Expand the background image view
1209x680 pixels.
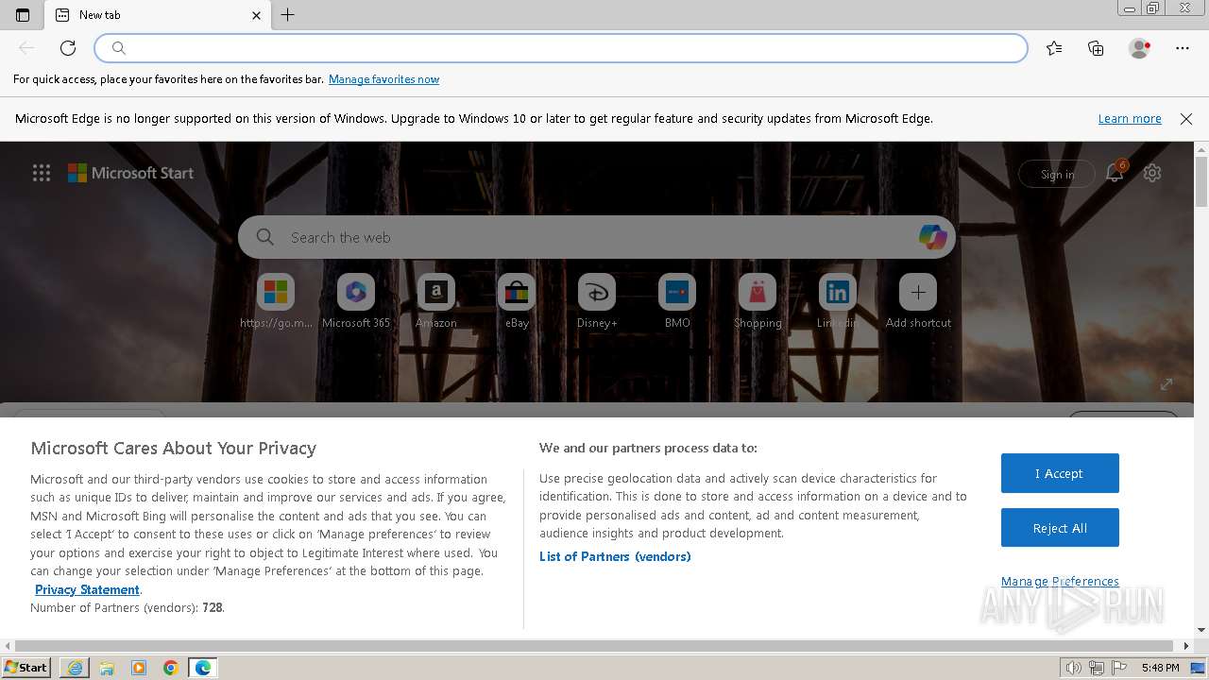point(1166,383)
